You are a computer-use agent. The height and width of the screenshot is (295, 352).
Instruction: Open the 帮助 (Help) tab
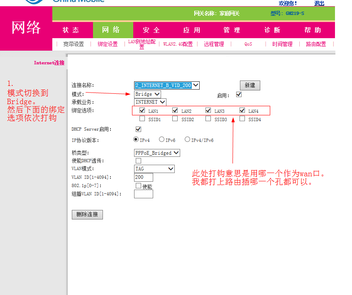[313, 30]
